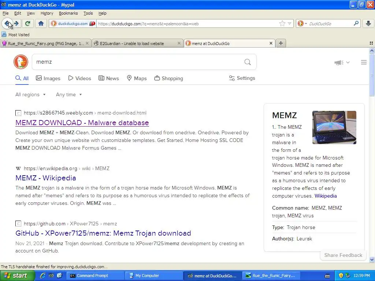
Task: Click the vertical scrollbar down arrow
Action: click(x=372, y=259)
